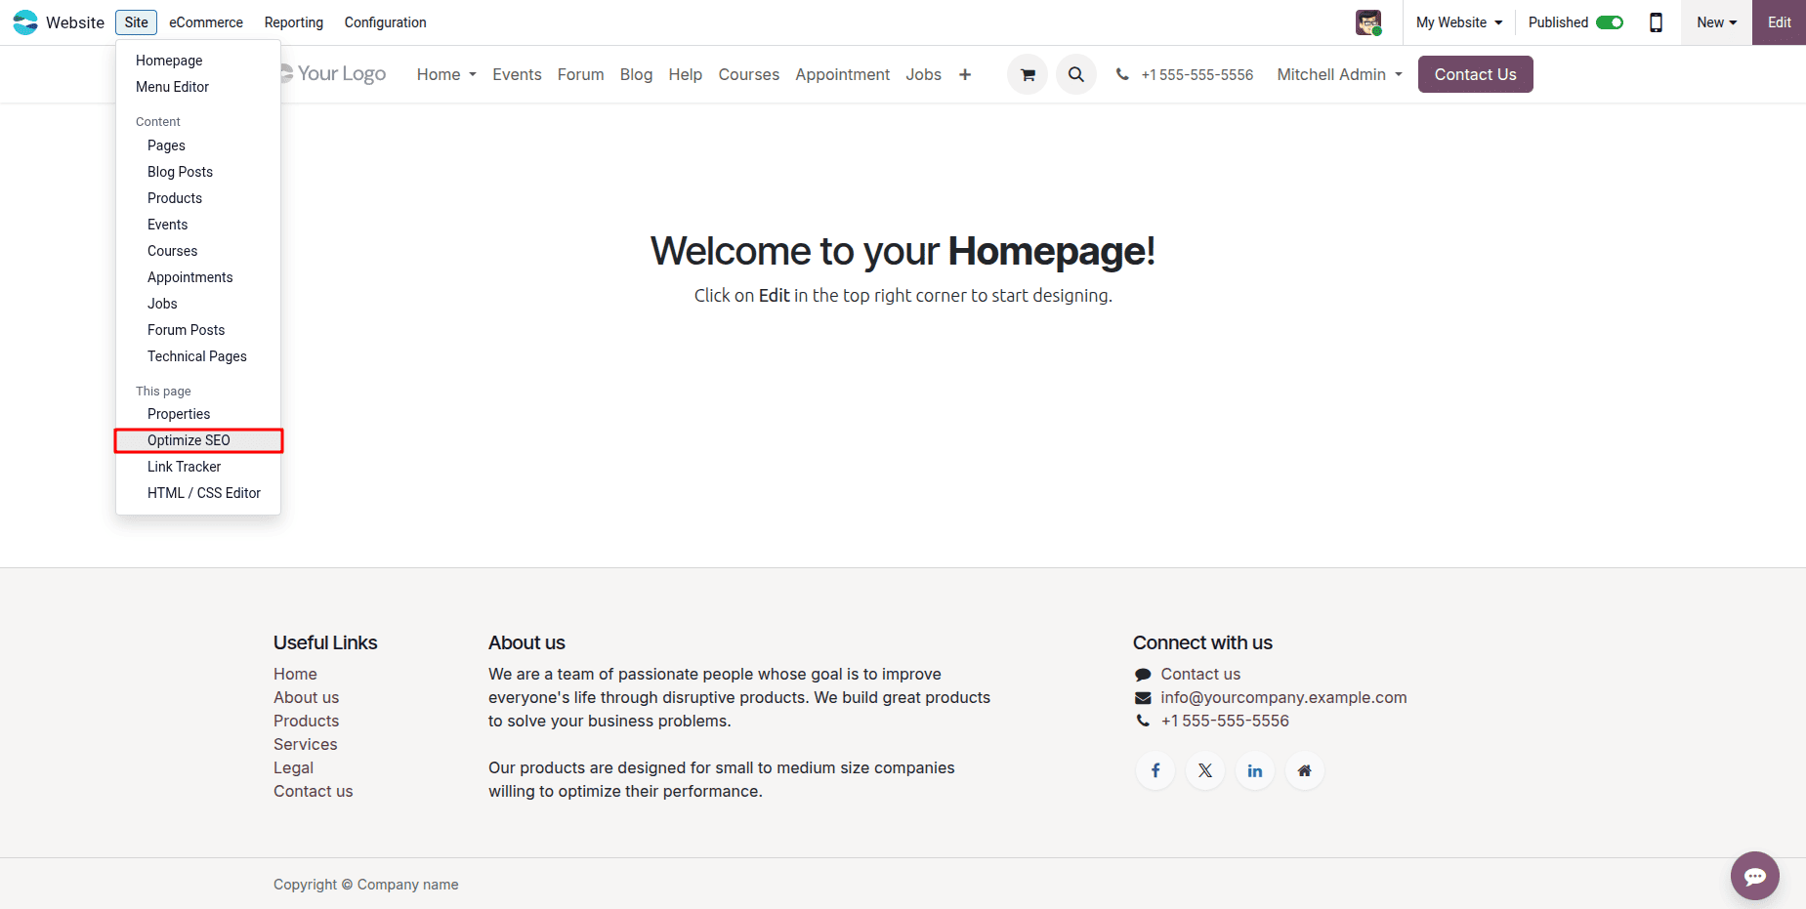Click the search magnifier icon
Image resolution: width=1806 pixels, height=909 pixels.
(x=1076, y=74)
